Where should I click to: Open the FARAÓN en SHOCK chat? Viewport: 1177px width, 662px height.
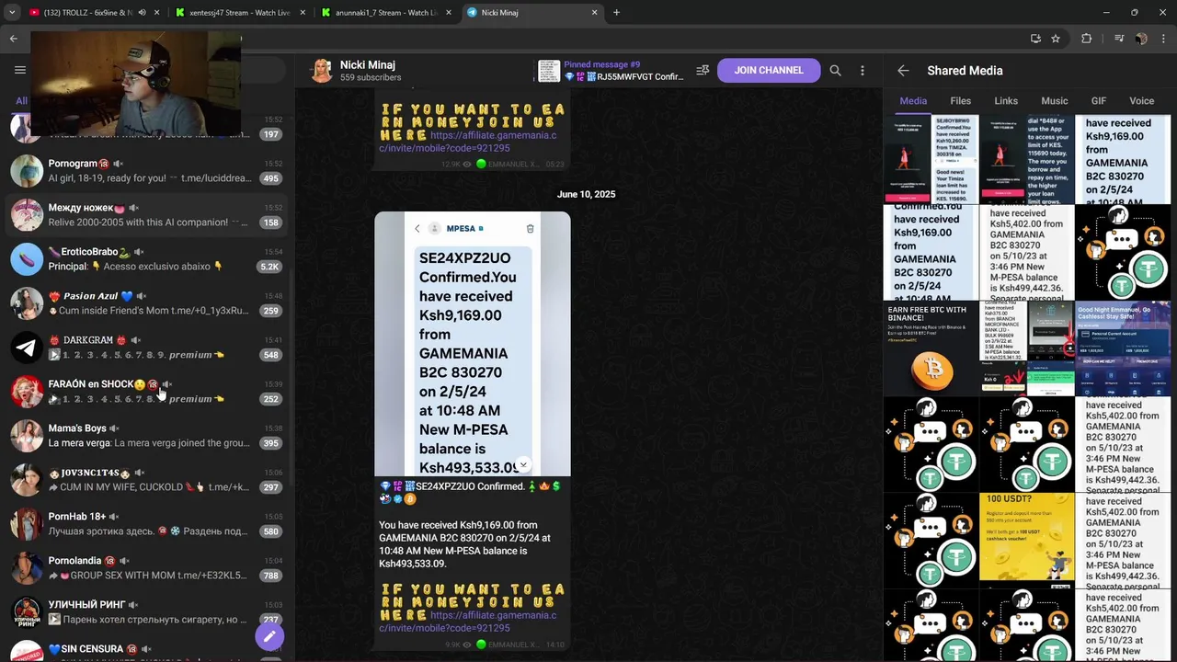pos(147,392)
